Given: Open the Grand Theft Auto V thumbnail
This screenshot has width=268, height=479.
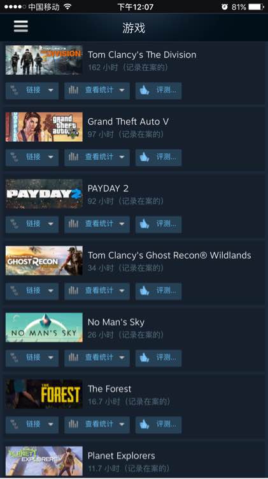Looking at the screenshot, I should [44, 127].
